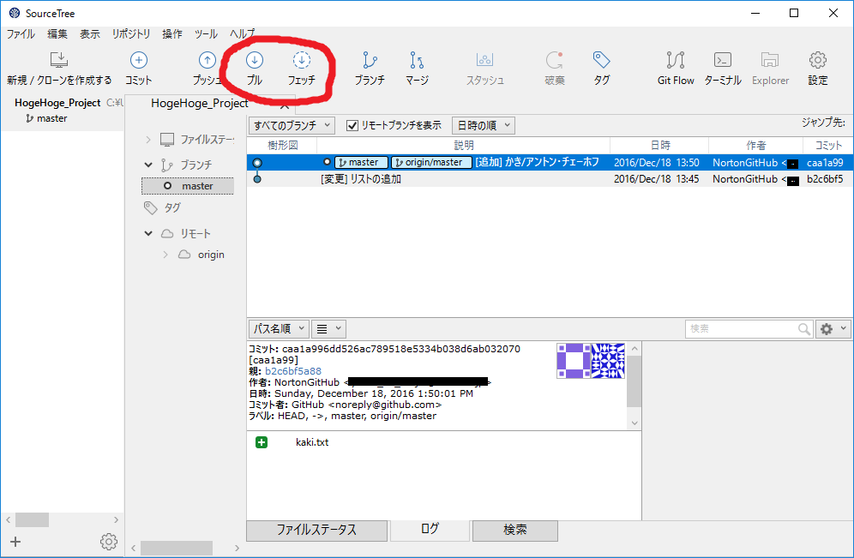Viewport: 854px width, 558px height.
Task: Click the sidebar horizontal scrollbar thumb
Action: click(177, 548)
